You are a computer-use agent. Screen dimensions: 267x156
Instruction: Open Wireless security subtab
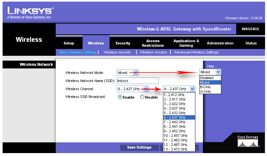click(x=117, y=52)
